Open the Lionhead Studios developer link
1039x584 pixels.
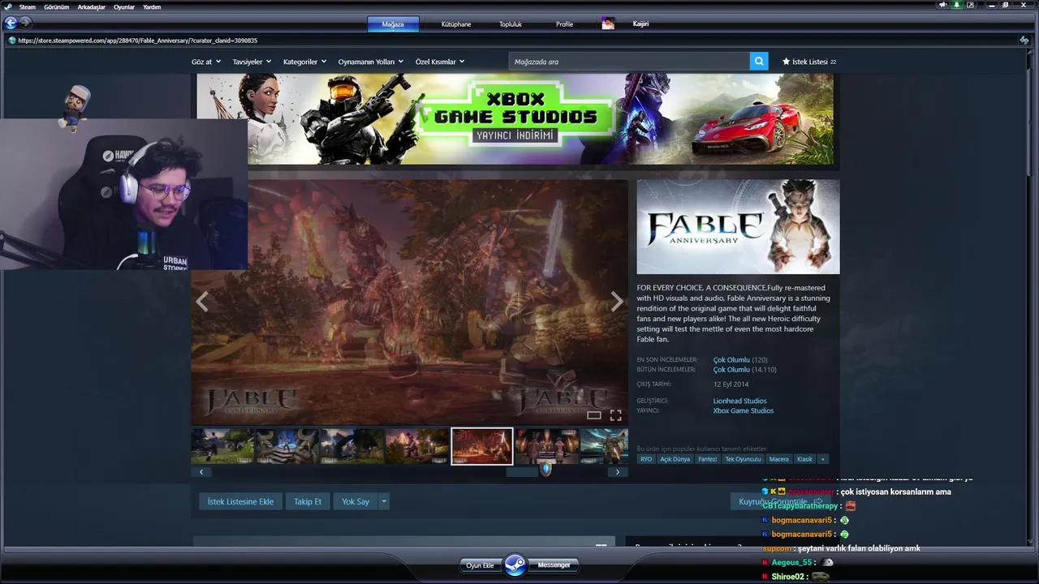739,401
